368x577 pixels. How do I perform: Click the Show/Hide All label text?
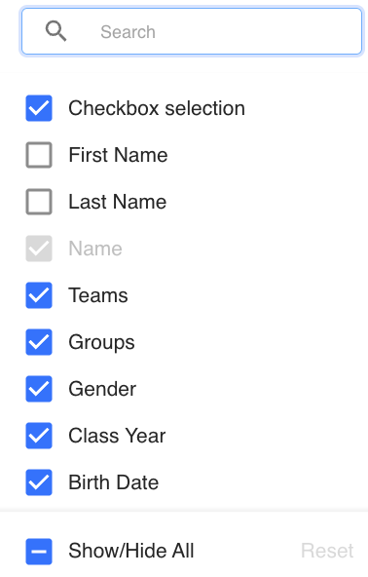pyautogui.click(x=131, y=551)
